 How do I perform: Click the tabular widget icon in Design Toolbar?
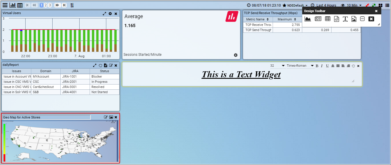coord(328,19)
